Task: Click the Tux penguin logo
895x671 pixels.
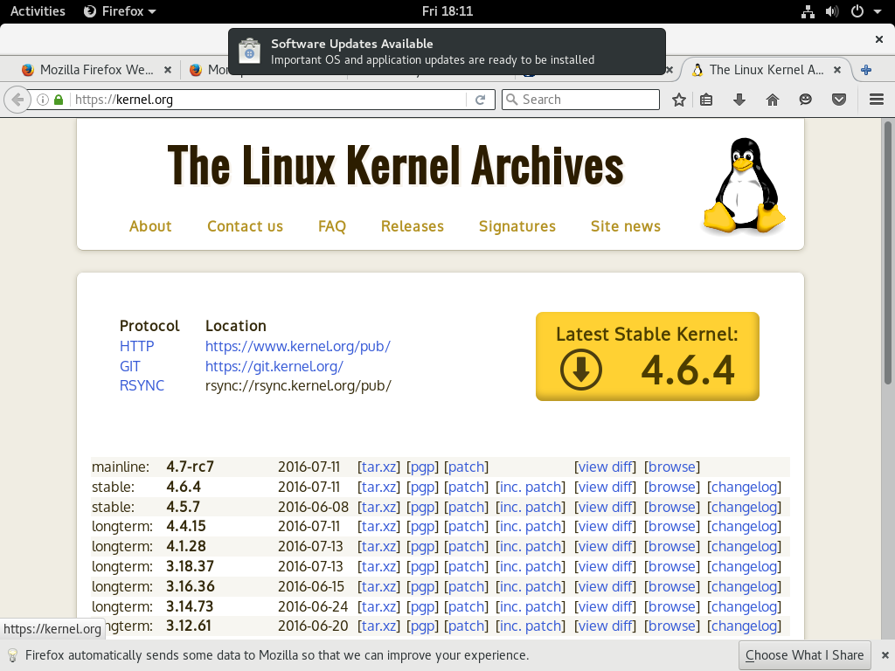Action: 744,185
